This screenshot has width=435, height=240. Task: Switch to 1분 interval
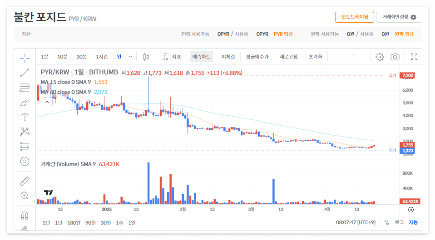coord(44,57)
